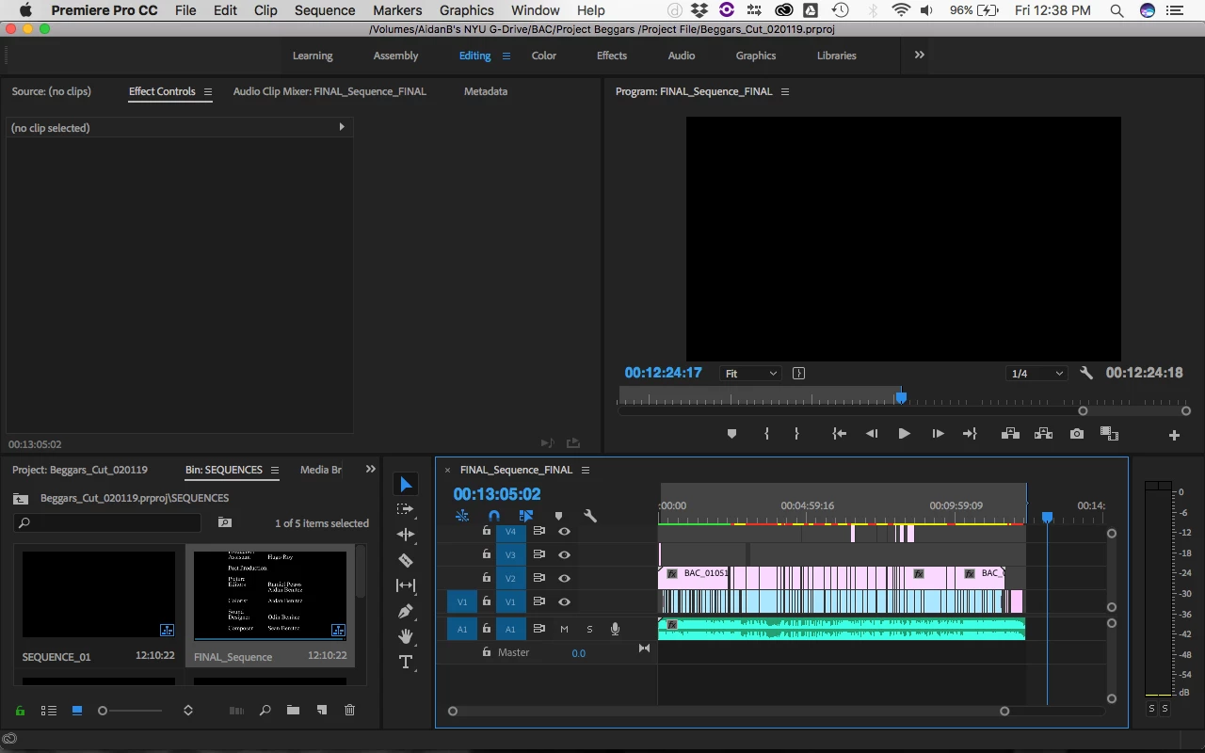
Task: Switch Project panel to list view
Action: tap(49, 710)
